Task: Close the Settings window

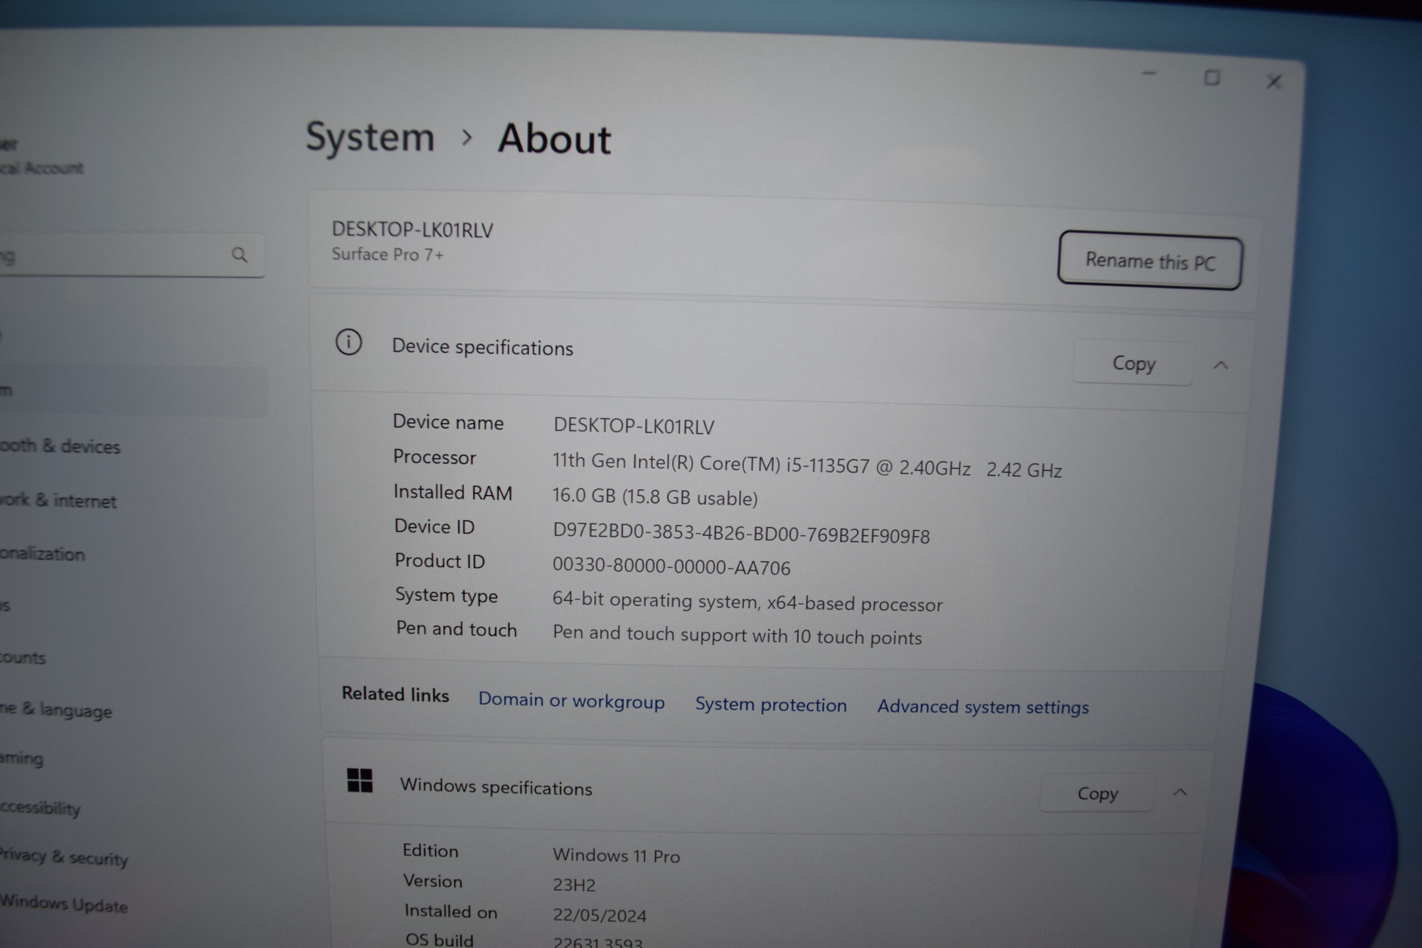Action: pos(1274,81)
